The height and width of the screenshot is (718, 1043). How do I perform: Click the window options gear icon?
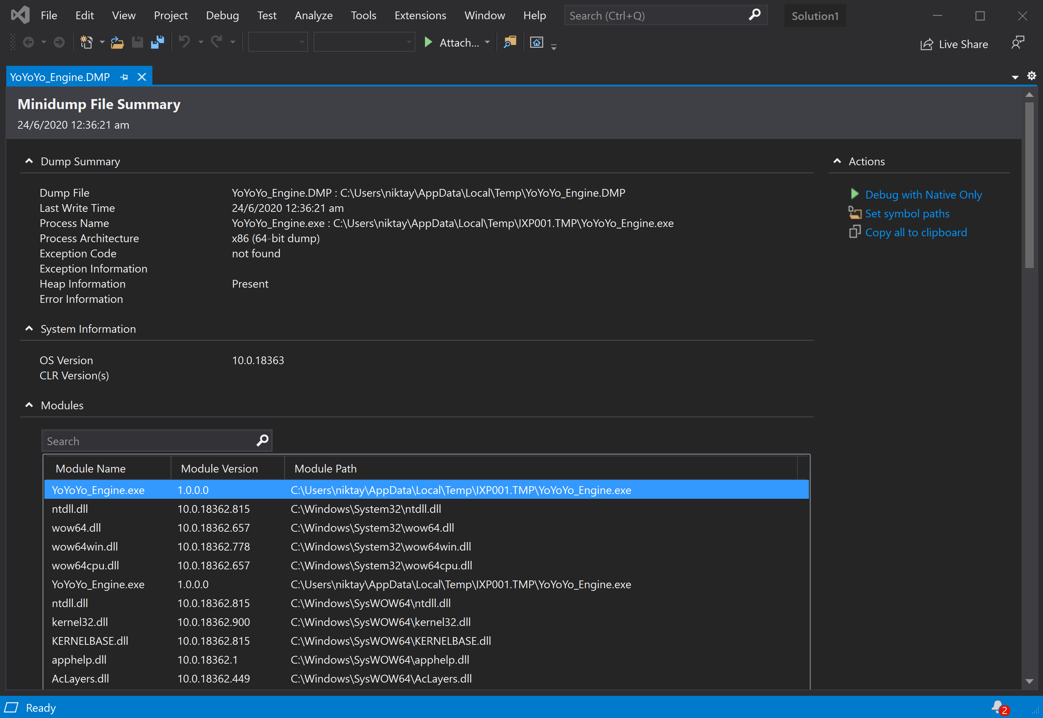coord(1031,76)
